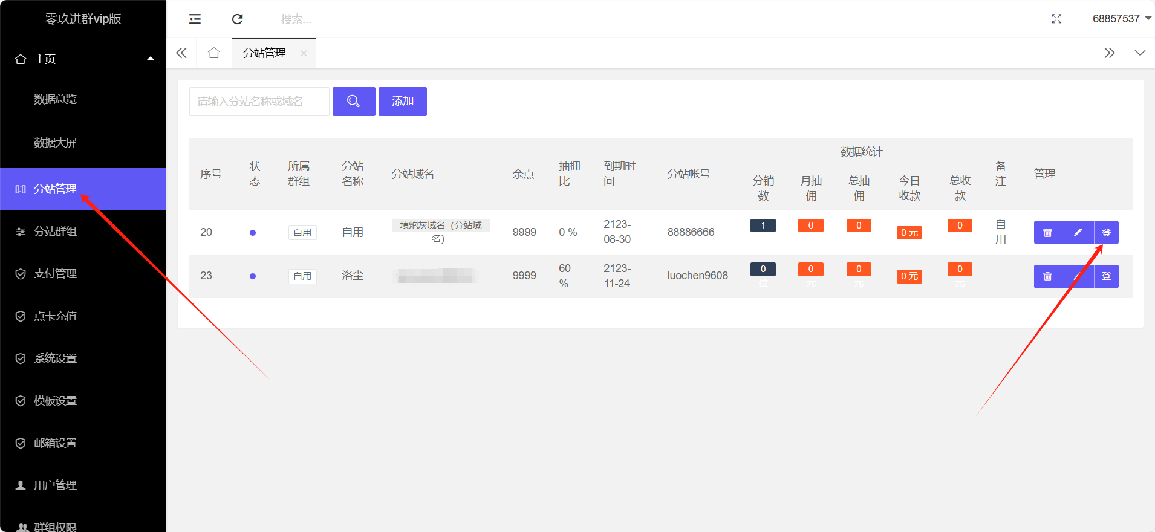Open 分站群组 in the sidebar
1155x532 pixels.
click(x=55, y=232)
